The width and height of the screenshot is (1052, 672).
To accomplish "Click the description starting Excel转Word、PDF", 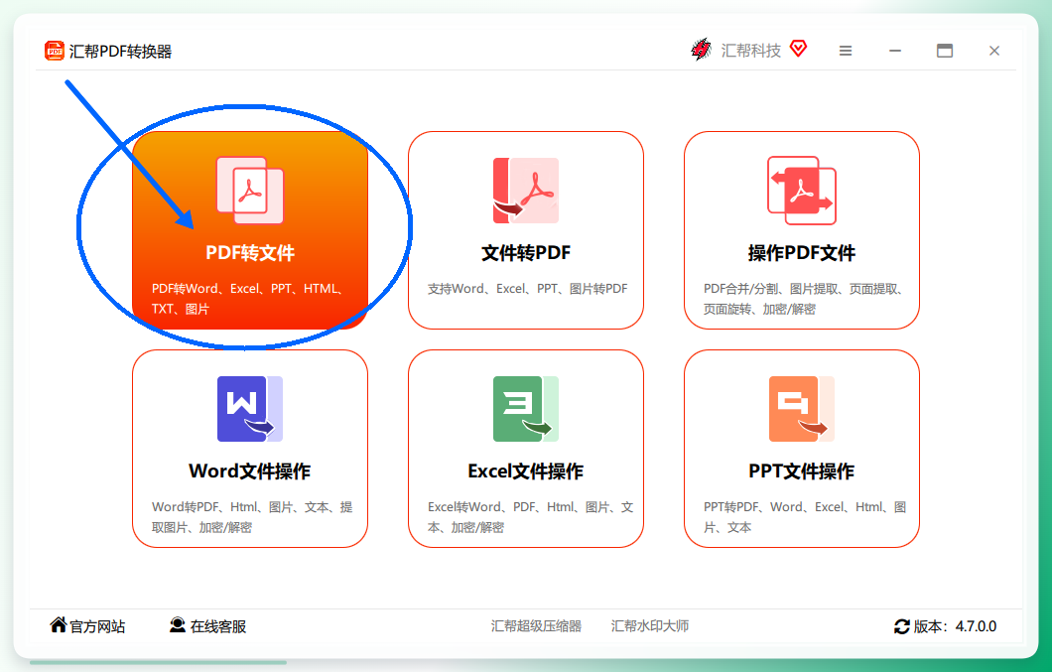I will click(531, 517).
